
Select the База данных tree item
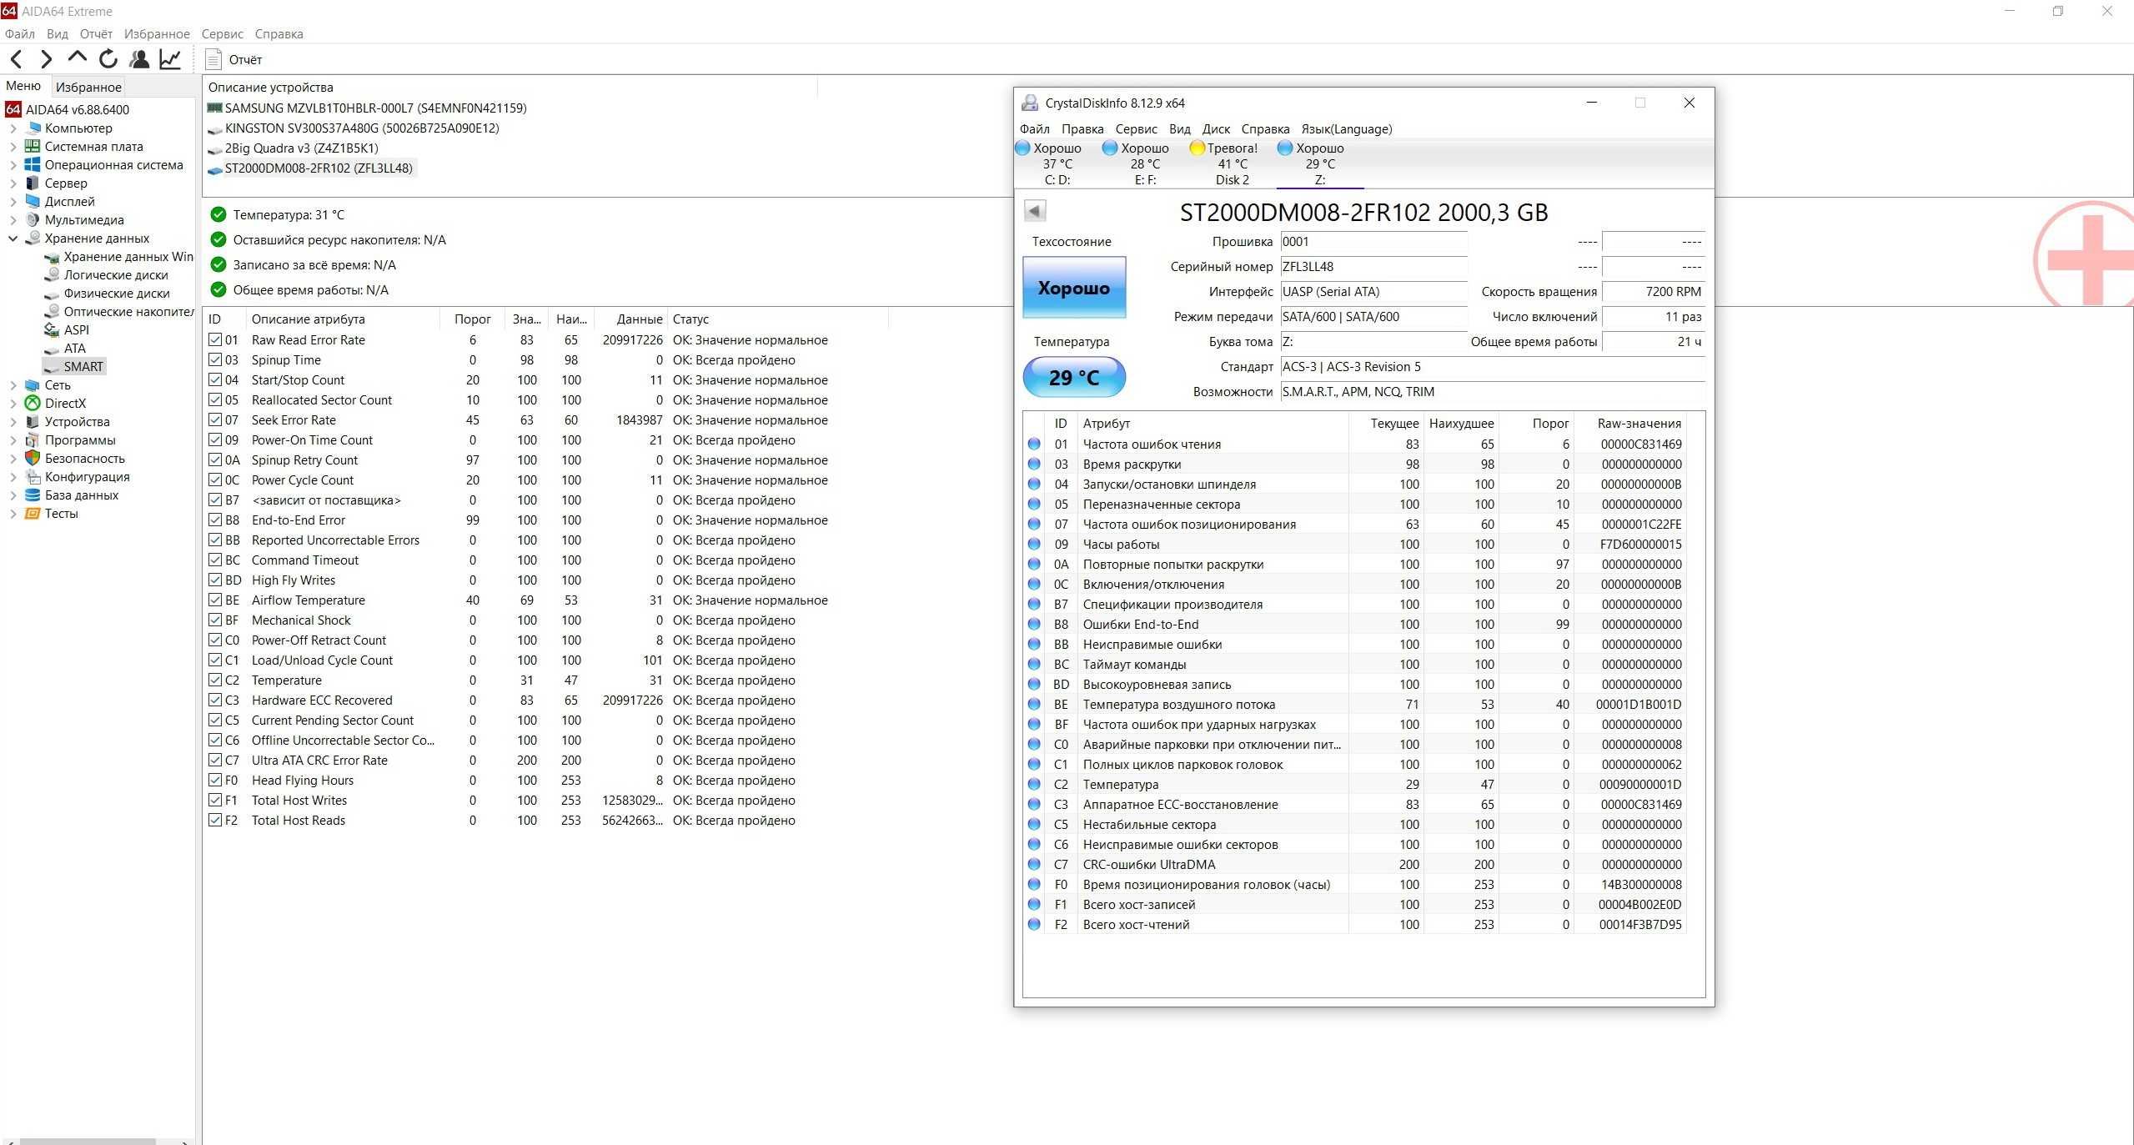(x=82, y=495)
